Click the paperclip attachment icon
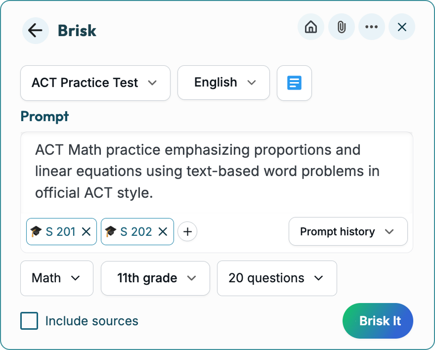This screenshot has height=350, width=435. click(x=341, y=27)
